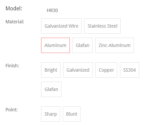Viewport: 143px width, 126px height.
Task: Click the Material label
Action: tap(15, 22)
